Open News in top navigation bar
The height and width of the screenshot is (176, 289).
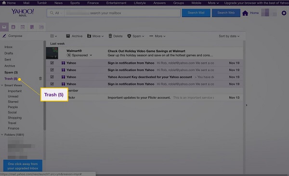click(58, 3)
